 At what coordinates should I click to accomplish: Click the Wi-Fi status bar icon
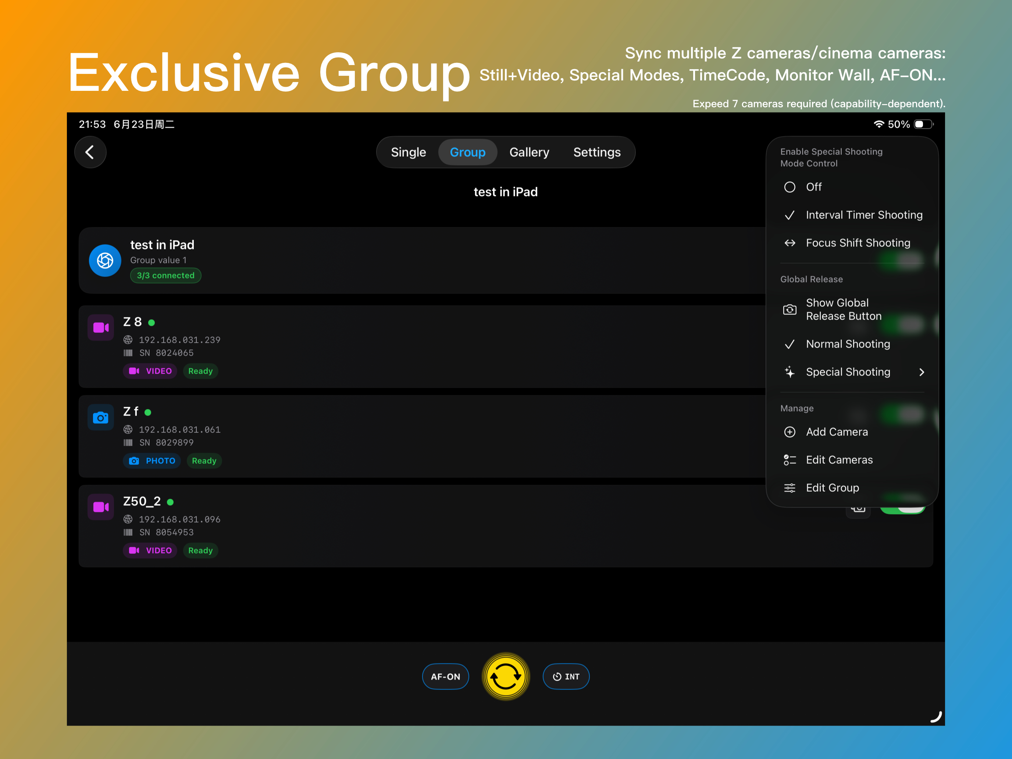(879, 124)
